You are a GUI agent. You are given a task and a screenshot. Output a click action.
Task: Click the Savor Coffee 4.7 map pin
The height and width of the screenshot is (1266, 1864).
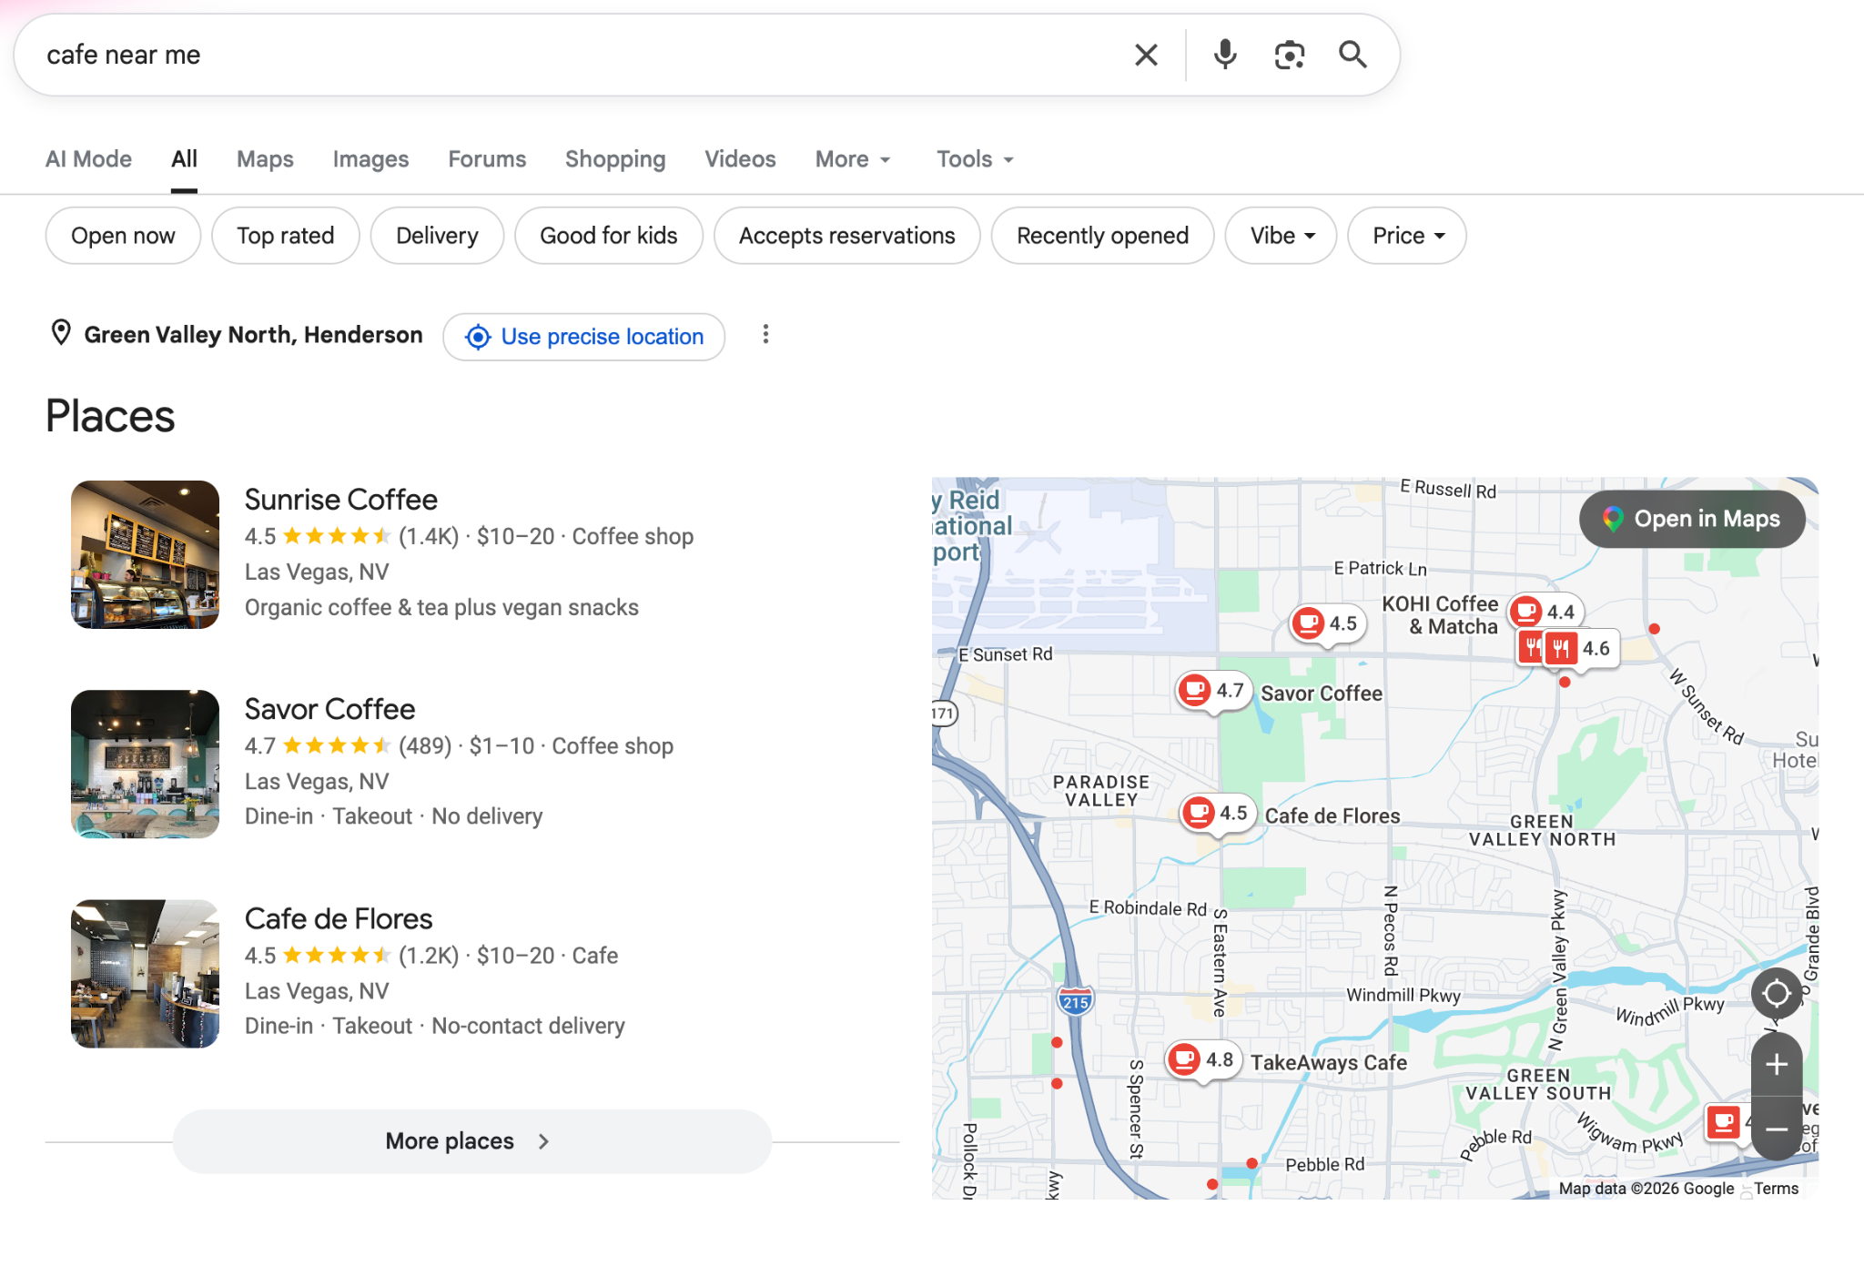(1214, 691)
